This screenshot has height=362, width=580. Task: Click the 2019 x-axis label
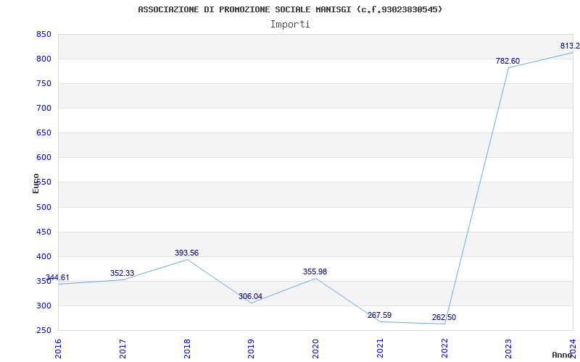(x=251, y=349)
